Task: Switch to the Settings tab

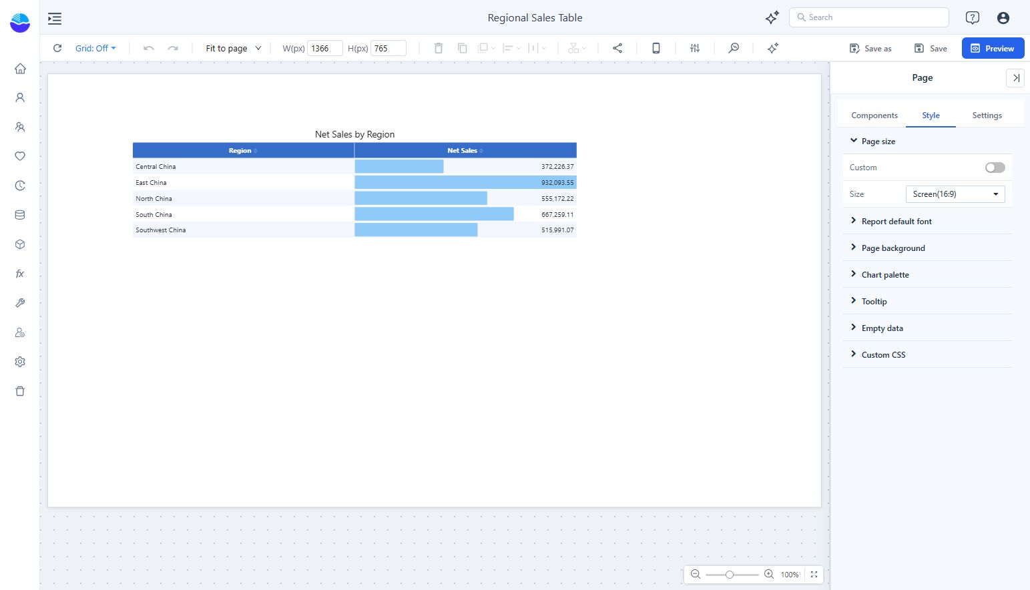Action: (x=987, y=115)
